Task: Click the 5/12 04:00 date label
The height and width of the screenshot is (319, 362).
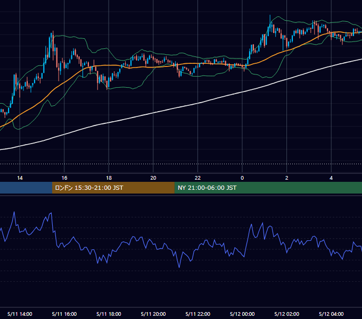Action: point(331,314)
